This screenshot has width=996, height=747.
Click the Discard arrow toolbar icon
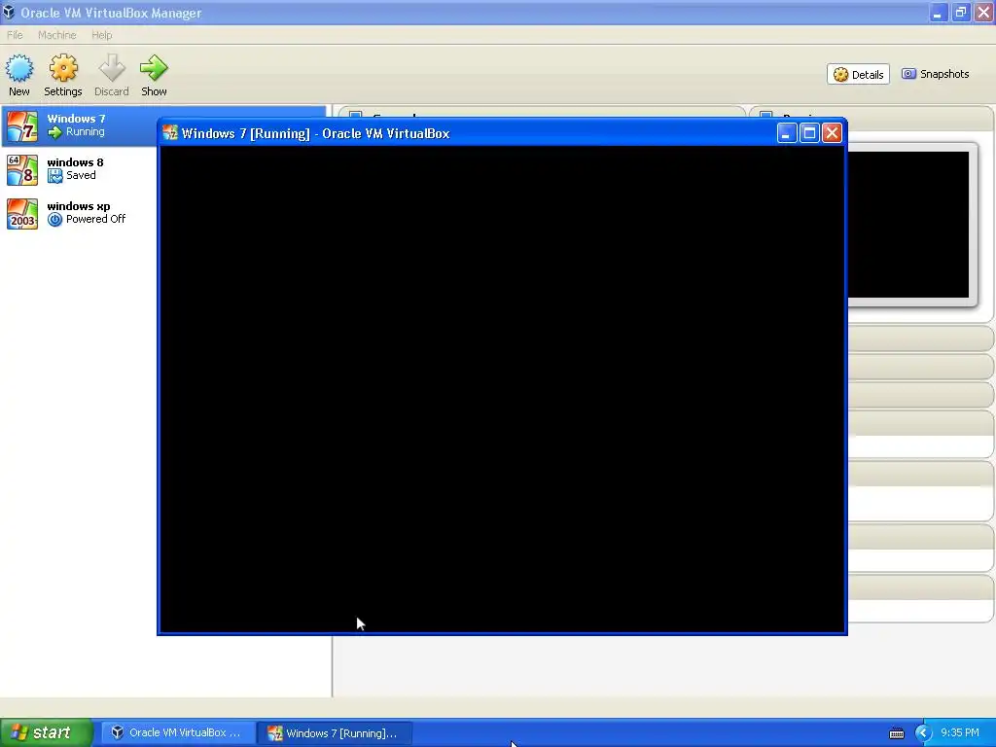(x=112, y=68)
